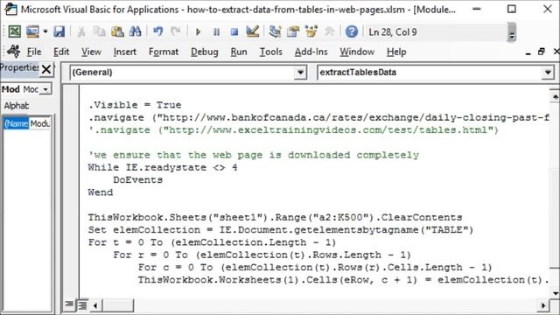The image size is (560, 315).
Task: Select the (Name) property row
Action: tap(27, 124)
